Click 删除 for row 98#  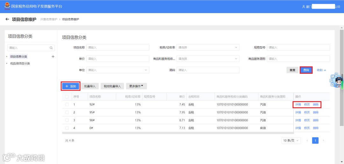coord(316,120)
